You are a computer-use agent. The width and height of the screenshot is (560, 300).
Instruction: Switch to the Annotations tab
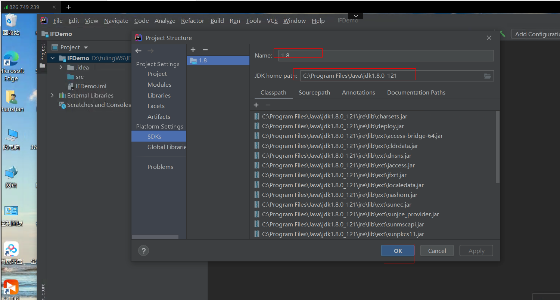click(358, 93)
